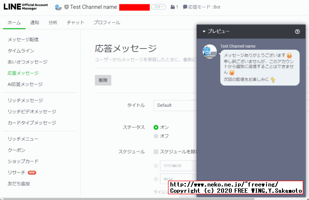Open AI応答メッセージ in the sidebar
The height and width of the screenshot is (200, 309).
[x=25, y=84]
